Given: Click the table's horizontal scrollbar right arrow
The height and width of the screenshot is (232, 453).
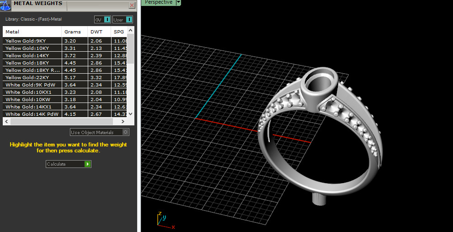Looking at the screenshot, I should (x=123, y=121).
